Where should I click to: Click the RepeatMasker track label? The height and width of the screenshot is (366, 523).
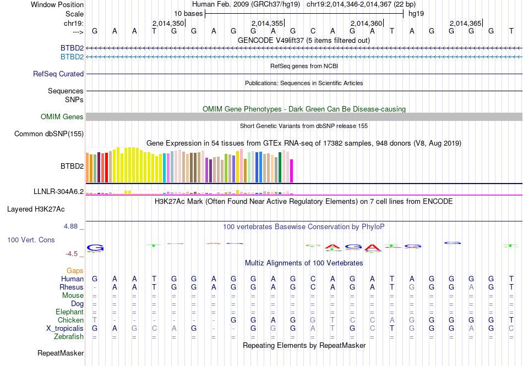click(x=61, y=353)
